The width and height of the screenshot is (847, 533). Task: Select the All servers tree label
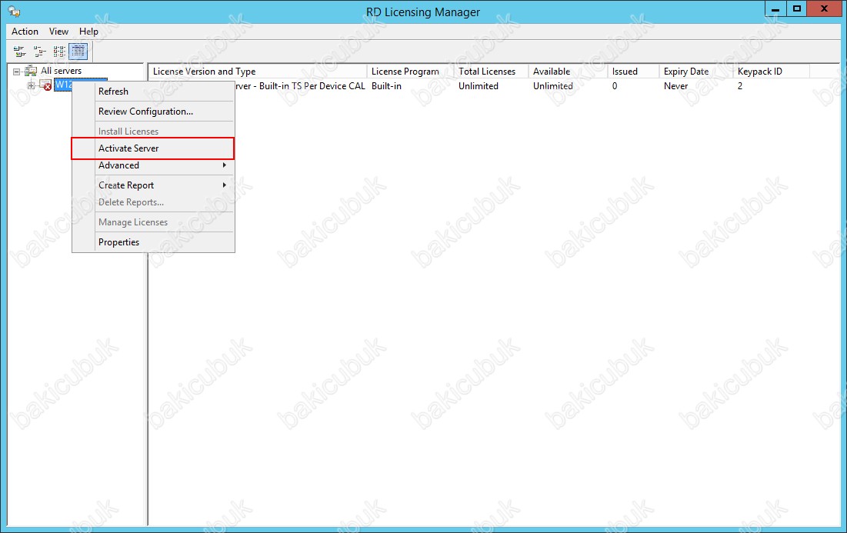[x=61, y=71]
